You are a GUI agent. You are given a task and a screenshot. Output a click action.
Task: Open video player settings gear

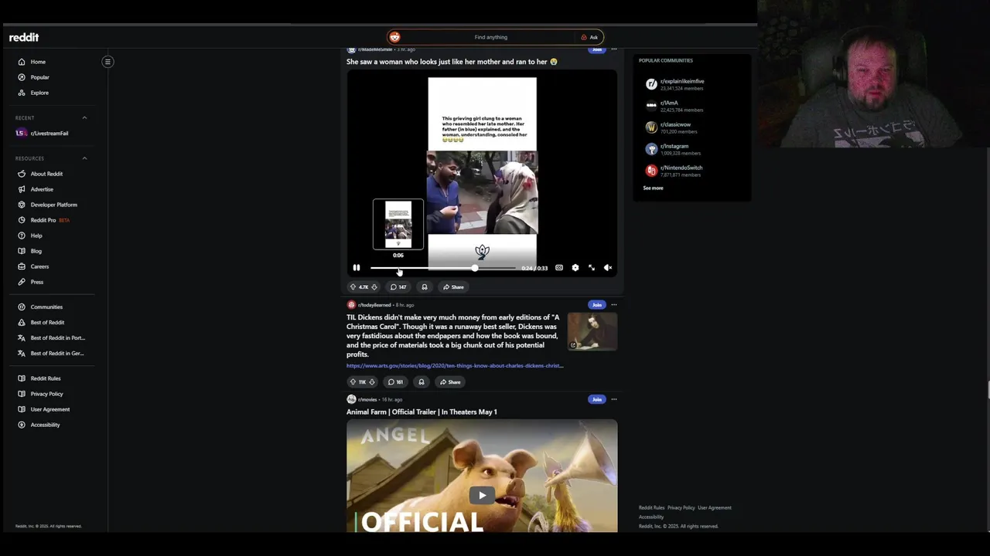tap(575, 268)
